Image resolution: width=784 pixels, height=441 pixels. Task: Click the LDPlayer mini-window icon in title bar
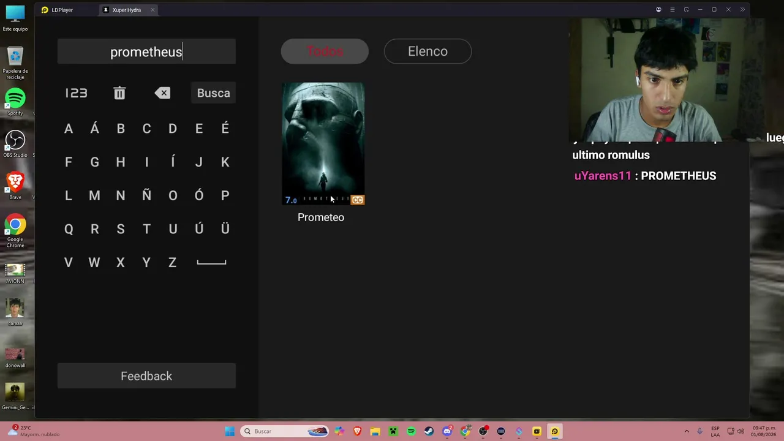tap(686, 10)
